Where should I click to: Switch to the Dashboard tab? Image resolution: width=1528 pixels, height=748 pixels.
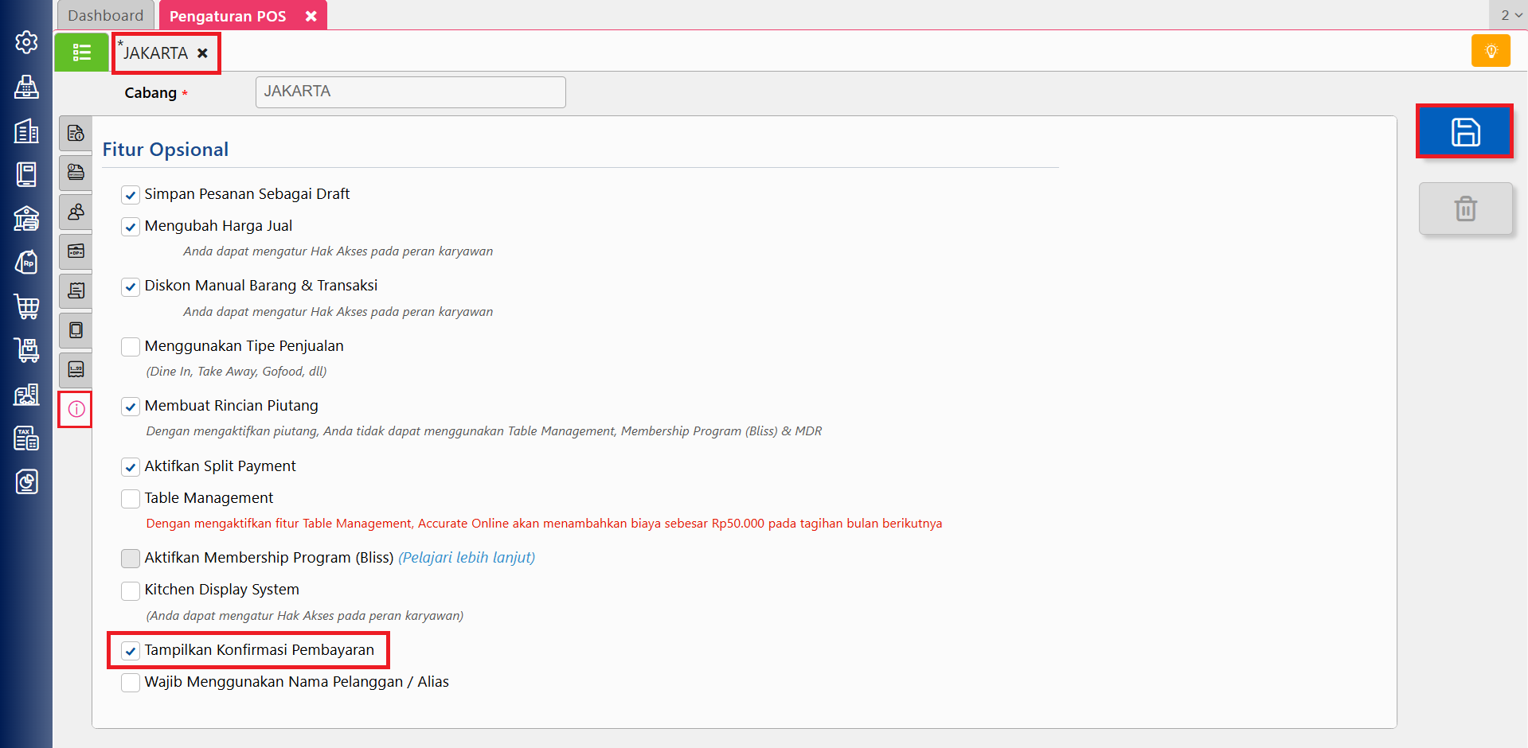(106, 16)
